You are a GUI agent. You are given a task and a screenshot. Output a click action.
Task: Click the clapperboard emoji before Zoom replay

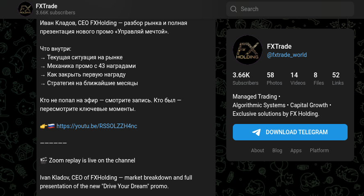click(43, 160)
